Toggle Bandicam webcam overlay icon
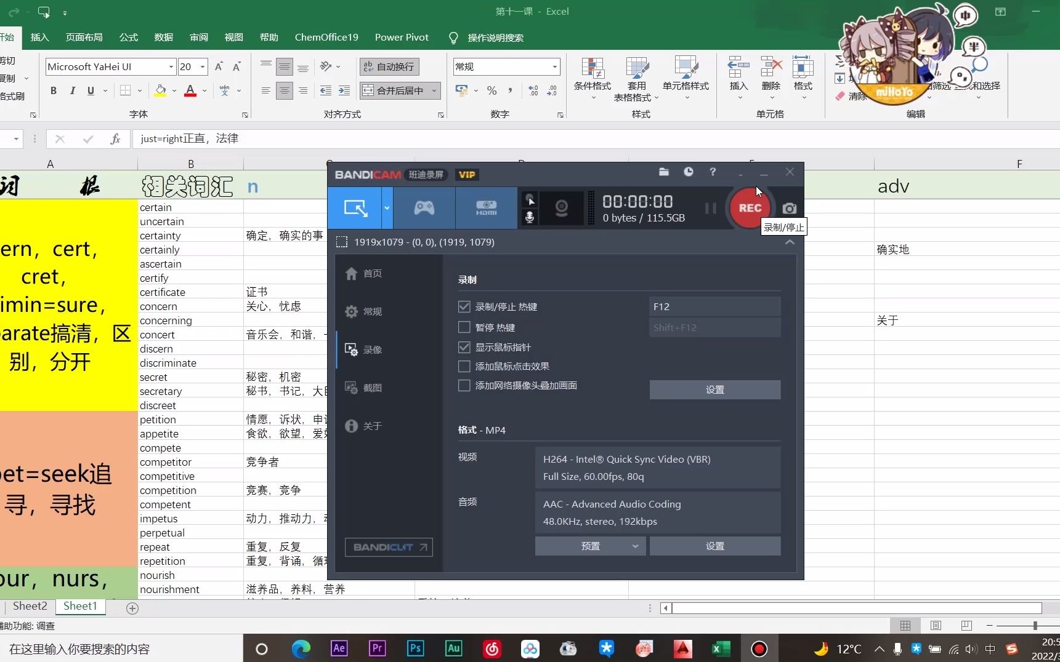Viewport: 1060px width, 662px height. coord(561,208)
